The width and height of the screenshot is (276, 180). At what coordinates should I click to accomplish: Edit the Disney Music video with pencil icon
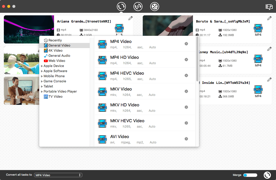pos(269,49)
